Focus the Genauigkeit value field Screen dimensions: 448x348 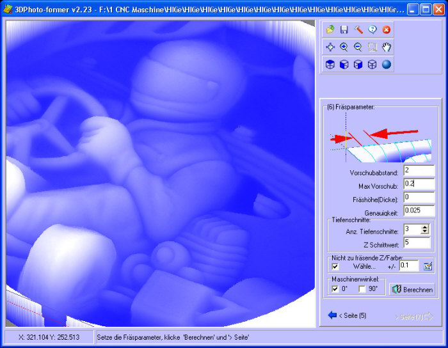[418, 210]
